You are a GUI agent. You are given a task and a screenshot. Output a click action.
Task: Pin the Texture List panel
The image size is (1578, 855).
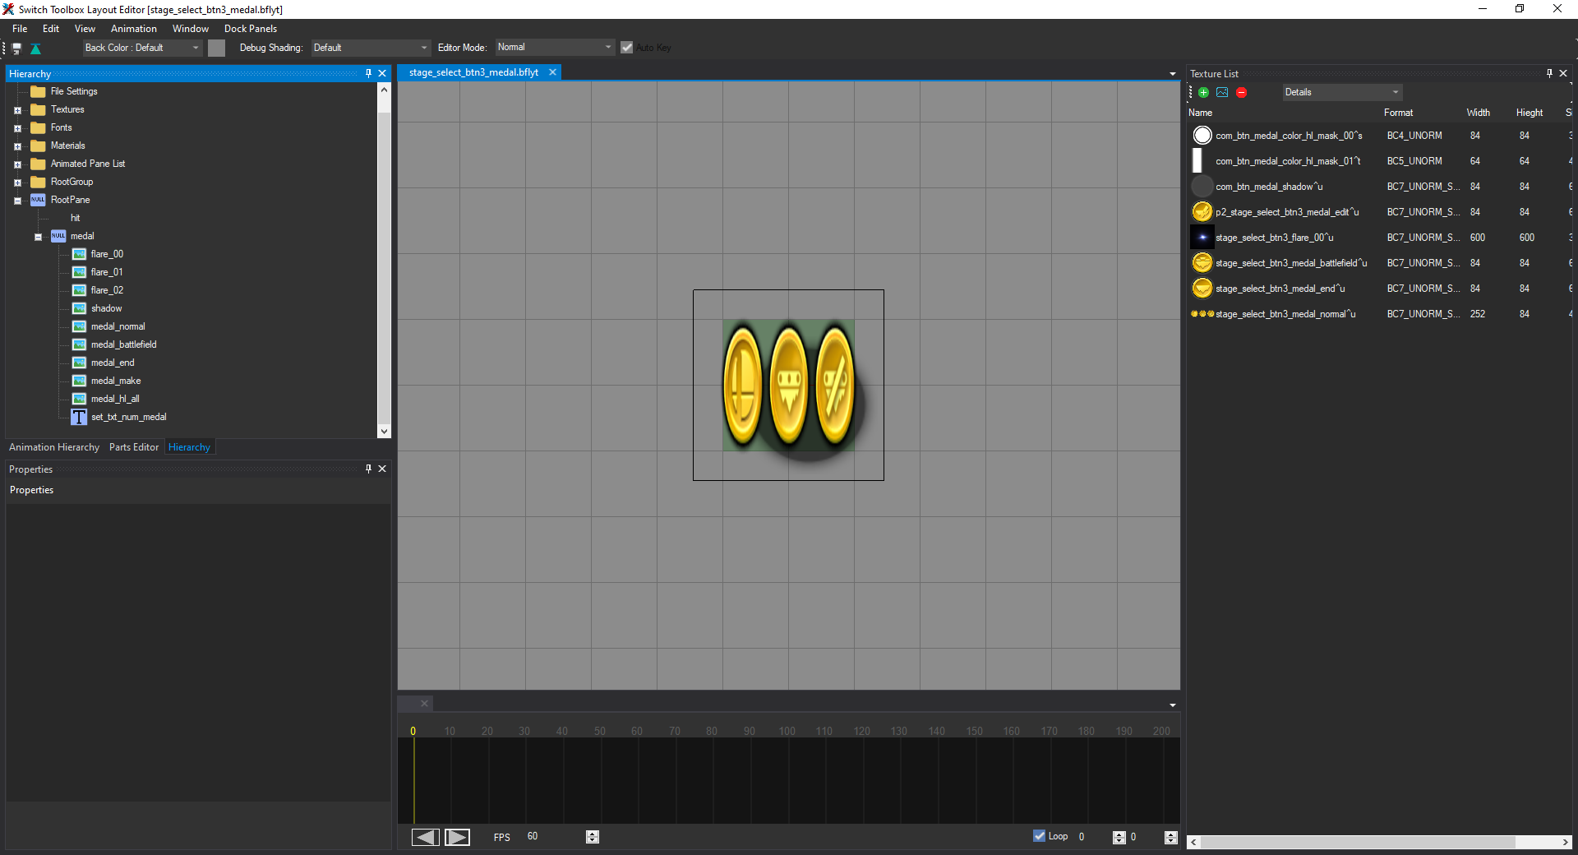click(x=1549, y=73)
